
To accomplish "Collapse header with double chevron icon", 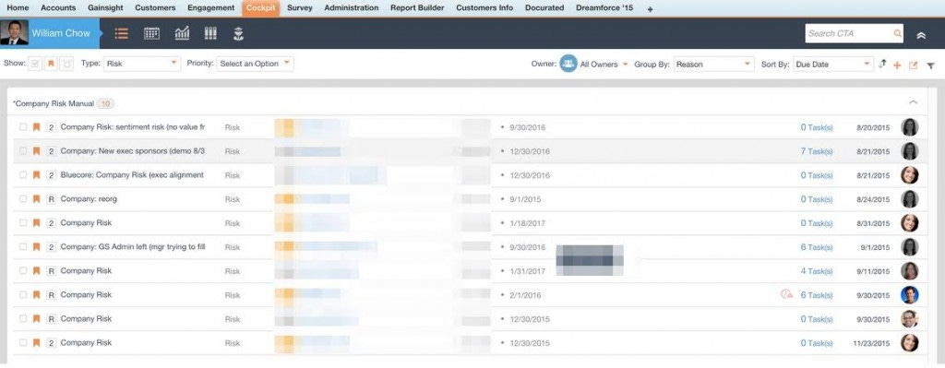I will coord(921,35).
